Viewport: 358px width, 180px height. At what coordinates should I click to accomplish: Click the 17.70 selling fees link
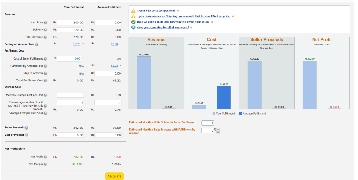[x=77, y=44]
